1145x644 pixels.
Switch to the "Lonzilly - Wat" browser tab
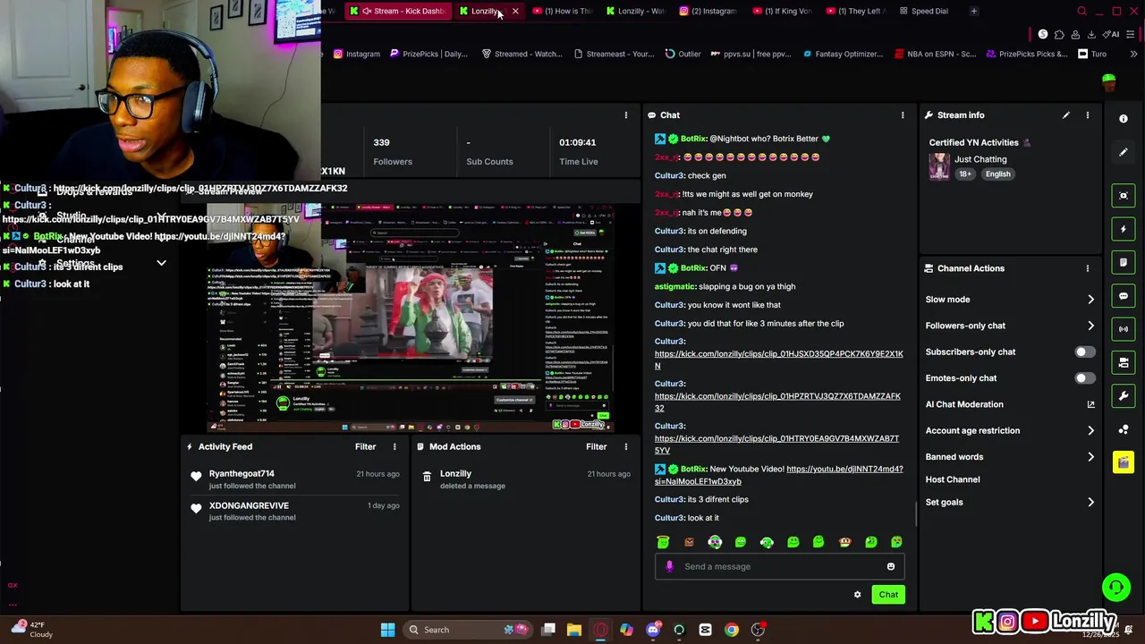click(634, 11)
